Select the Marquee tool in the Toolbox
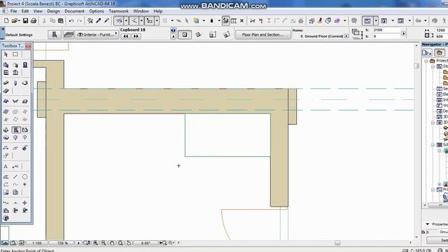Image resolution: width=448 pixels, height=252 pixels. tap(15, 55)
